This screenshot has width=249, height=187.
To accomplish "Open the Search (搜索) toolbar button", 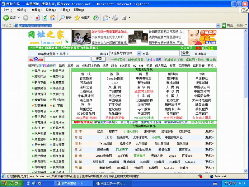I will click(65, 18).
